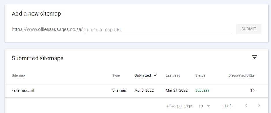The image size is (271, 113).
Task: Click the Sitemap type cell in row
Action: [119, 90]
